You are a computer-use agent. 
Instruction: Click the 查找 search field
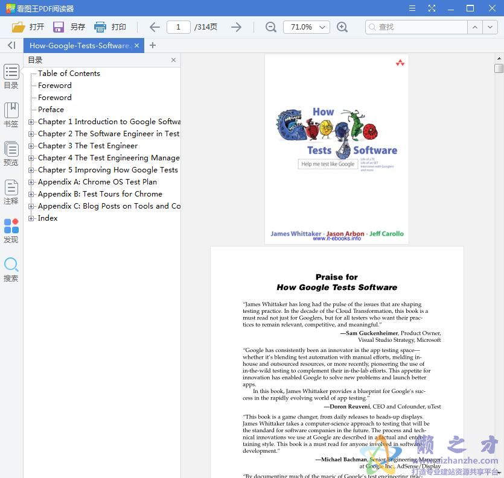coord(416,27)
